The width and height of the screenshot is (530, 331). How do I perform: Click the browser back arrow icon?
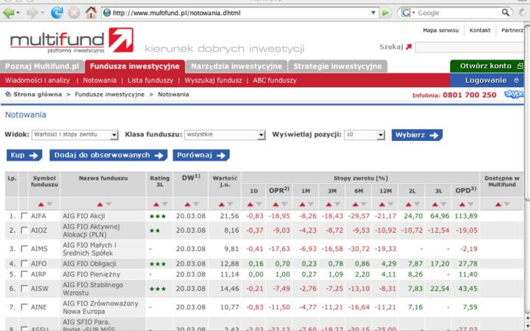(x=8, y=12)
